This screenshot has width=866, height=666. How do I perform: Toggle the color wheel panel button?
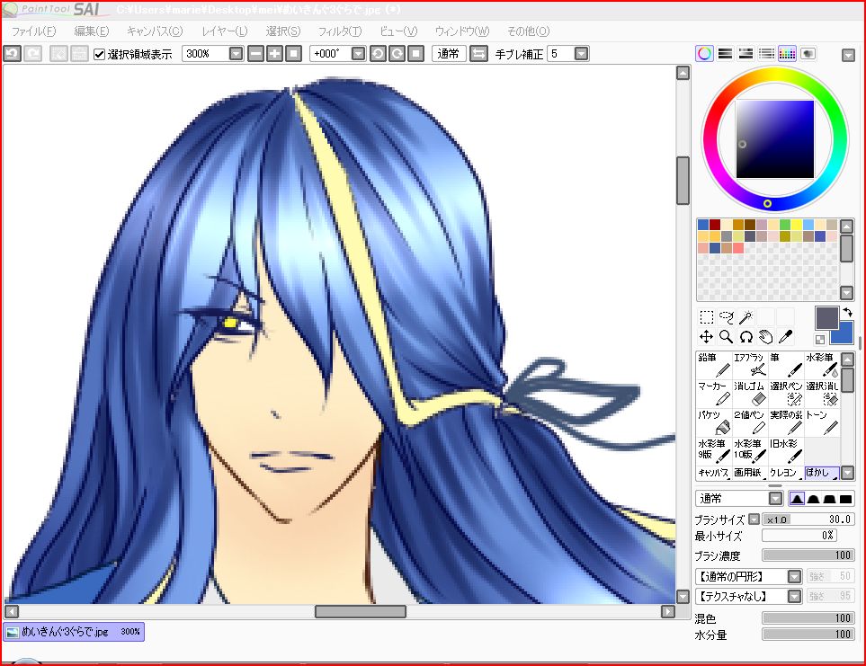coord(704,54)
